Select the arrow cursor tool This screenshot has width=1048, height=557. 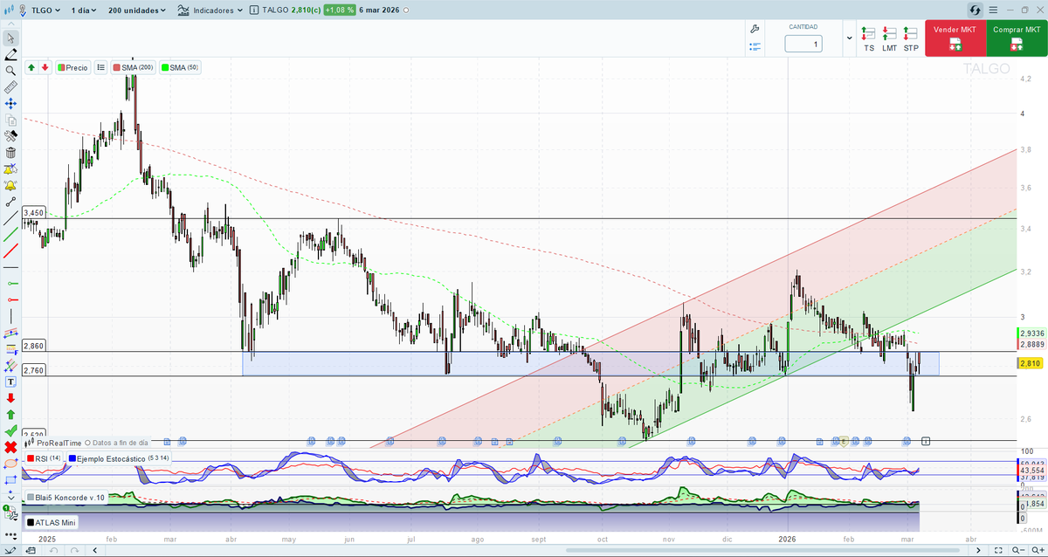pyautogui.click(x=10, y=38)
